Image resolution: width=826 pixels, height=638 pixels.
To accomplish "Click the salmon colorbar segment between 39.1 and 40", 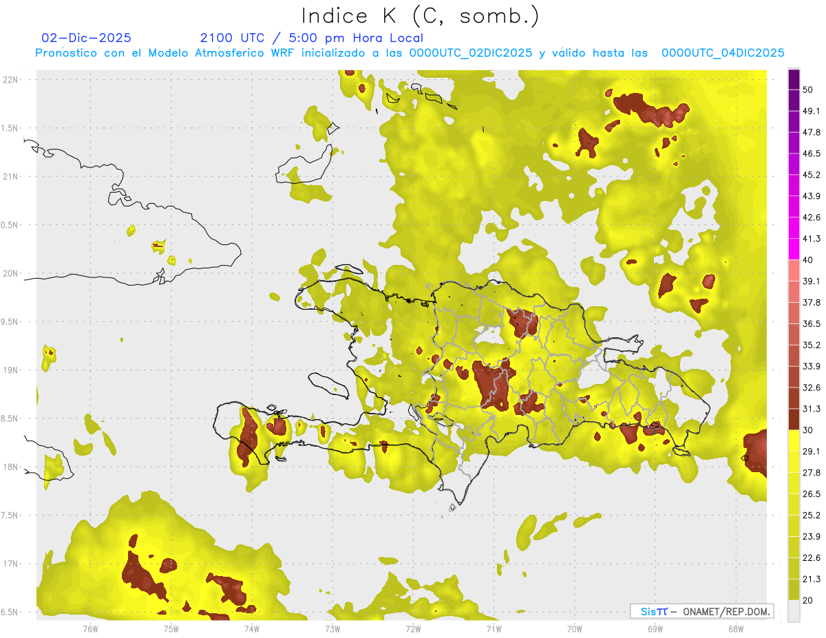I will 794,270.
